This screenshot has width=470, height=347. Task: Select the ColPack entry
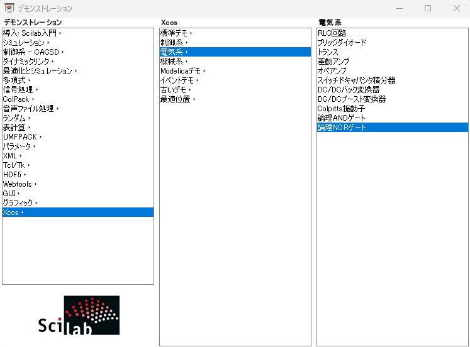[x=78, y=99]
